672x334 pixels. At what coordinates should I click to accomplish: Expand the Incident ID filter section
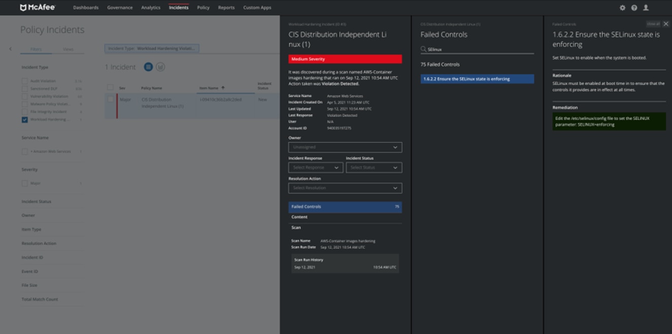(x=32, y=257)
